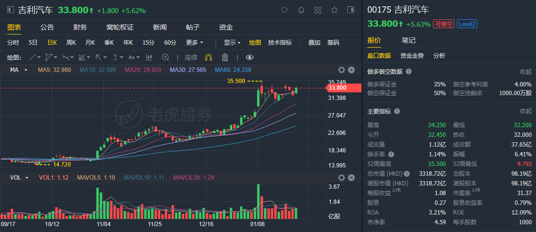Open the 更多 timeframe dropdown

tap(194, 43)
